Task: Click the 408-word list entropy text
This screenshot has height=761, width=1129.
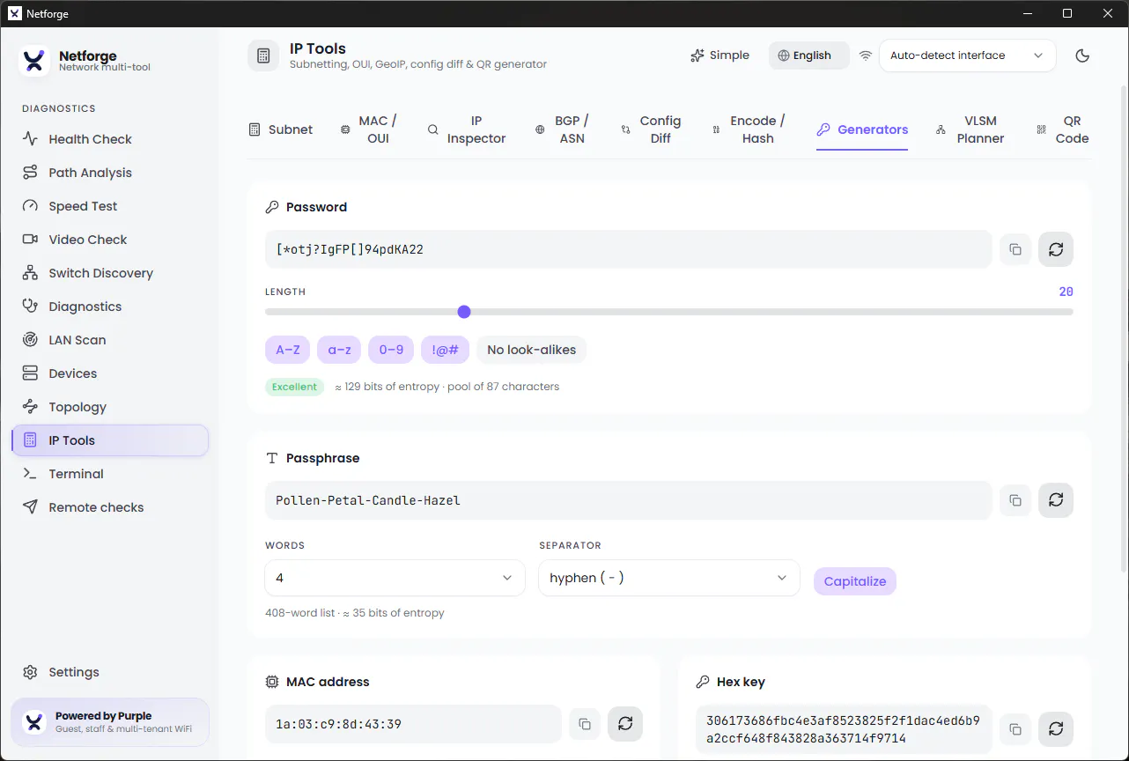Action: tap(355, 613)
